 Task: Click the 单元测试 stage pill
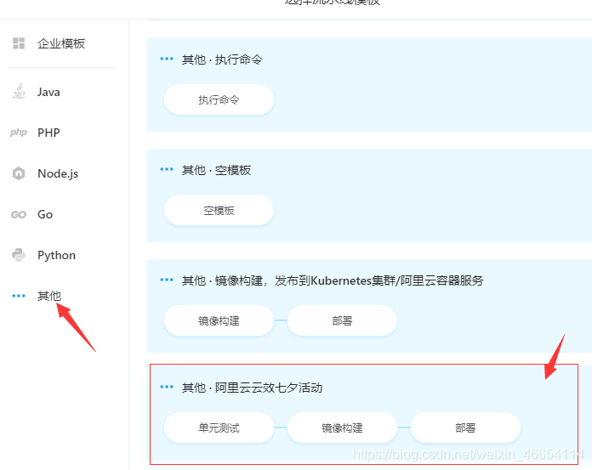(219, 428)
